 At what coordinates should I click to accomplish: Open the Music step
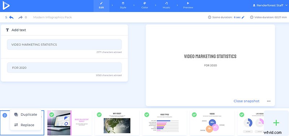point(167,6)
